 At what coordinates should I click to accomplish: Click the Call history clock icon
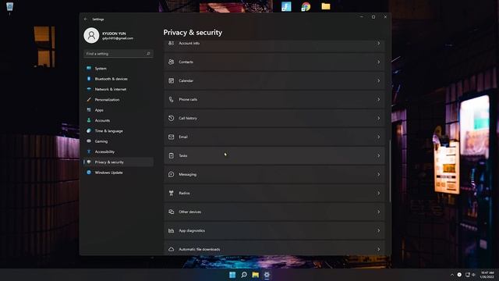172,118
